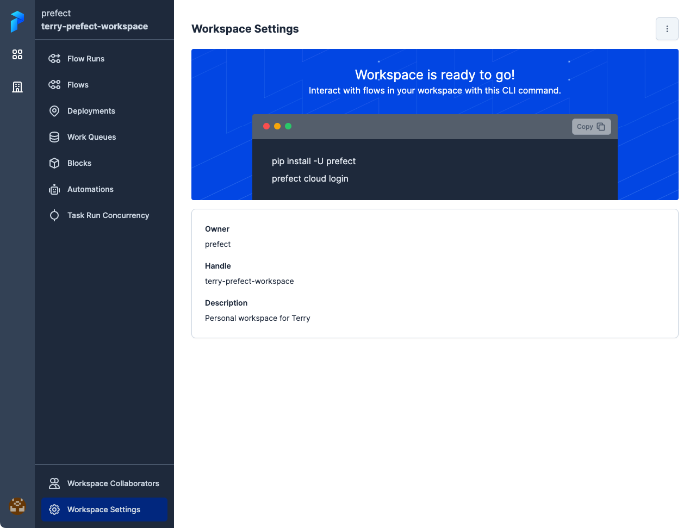Viewport: 696px width, 528px height.
Task: Click the user avatar icon
Action: (17, 505)
